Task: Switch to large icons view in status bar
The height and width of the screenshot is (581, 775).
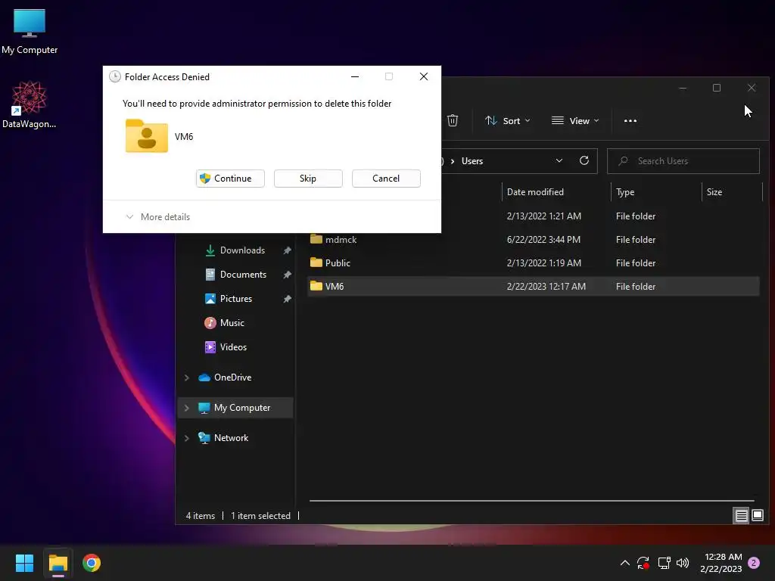Action: (757, 516)
